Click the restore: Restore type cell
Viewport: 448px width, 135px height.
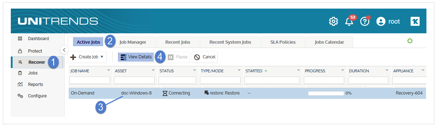222,93
